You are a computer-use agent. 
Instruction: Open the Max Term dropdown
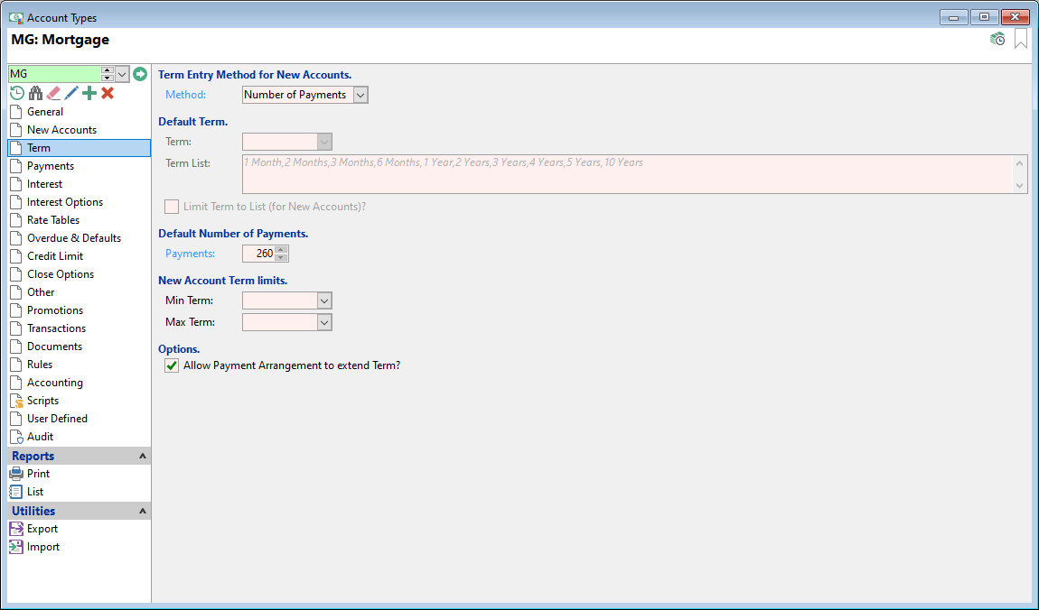click(x=324, y=322)
